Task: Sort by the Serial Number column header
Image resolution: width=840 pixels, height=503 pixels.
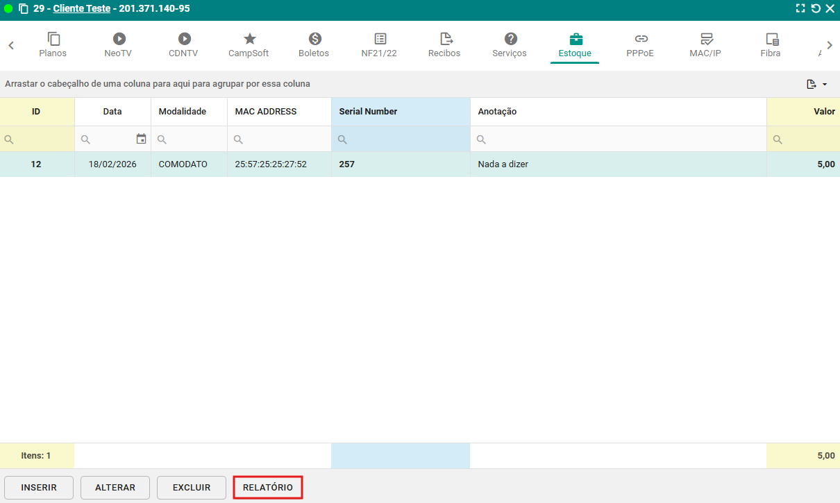Action: click(400, 112)
